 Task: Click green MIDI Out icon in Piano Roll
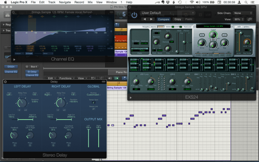[116, 78]
